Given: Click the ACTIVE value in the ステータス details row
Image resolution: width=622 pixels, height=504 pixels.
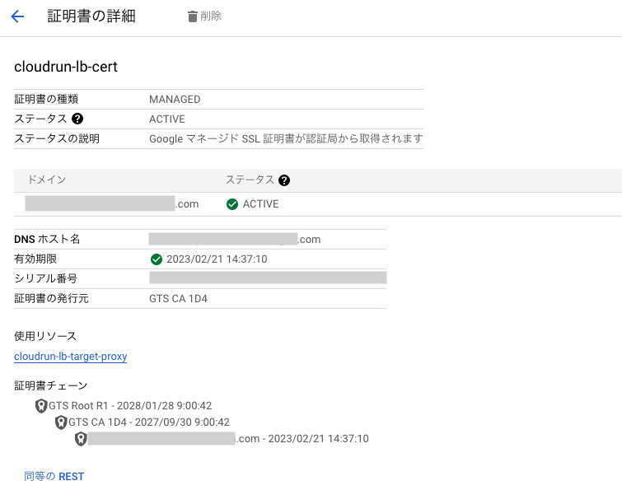Looking at the screenshot, I should [167, 119].
